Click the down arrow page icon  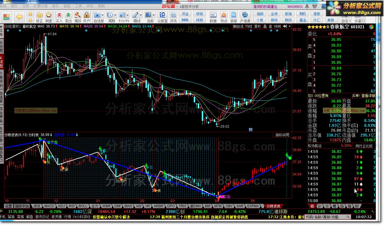(x=30, y=20)
